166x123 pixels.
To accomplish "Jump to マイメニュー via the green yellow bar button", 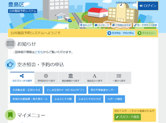I will [x=147, y=33].
